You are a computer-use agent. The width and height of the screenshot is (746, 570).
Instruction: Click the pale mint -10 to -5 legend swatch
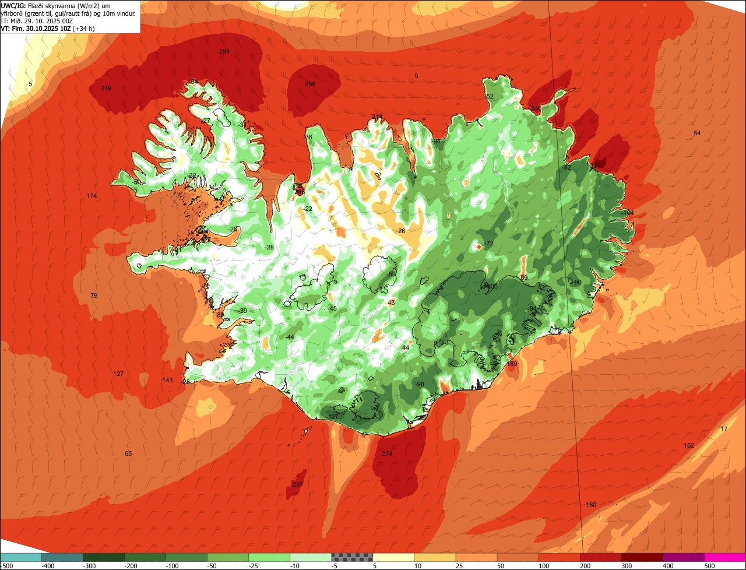[x=311, y=557]
